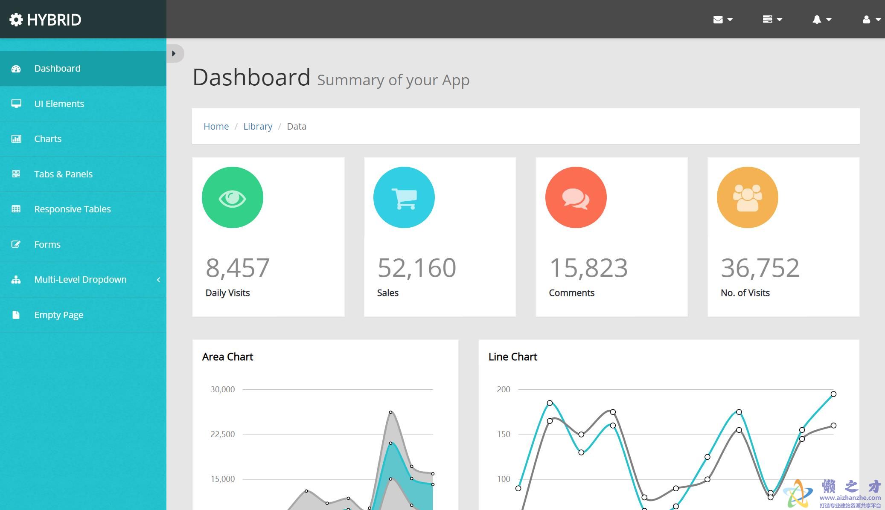Click the orange users group icon
885x510 pixels.
click(747, 197)
